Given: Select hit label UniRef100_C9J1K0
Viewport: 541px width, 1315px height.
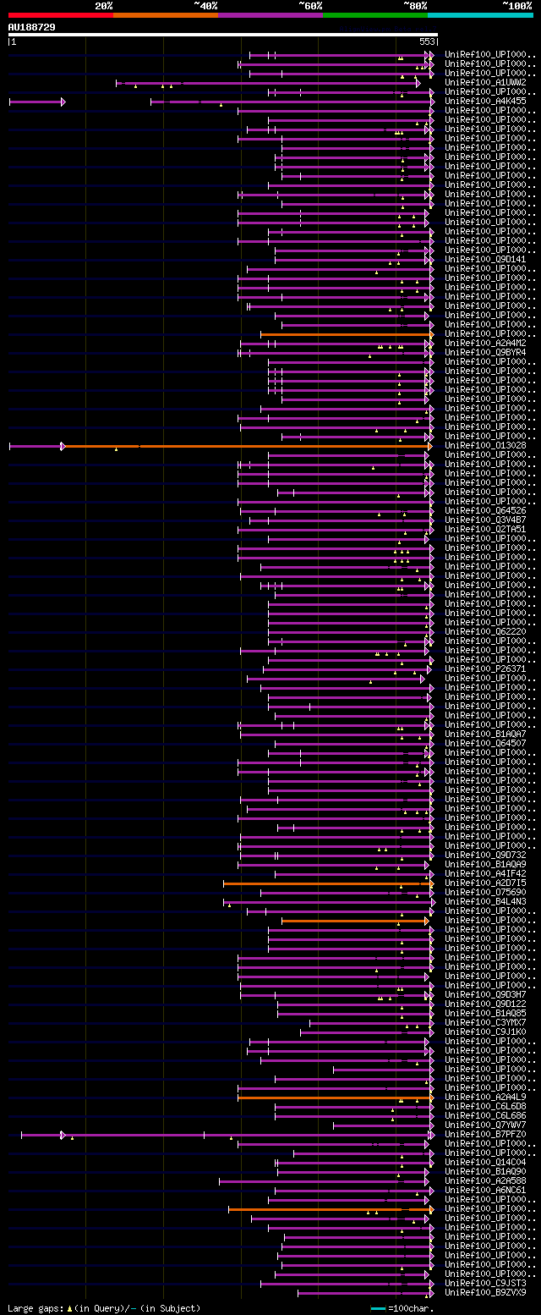Looking at the screenshot, I should coord(485,1032).
